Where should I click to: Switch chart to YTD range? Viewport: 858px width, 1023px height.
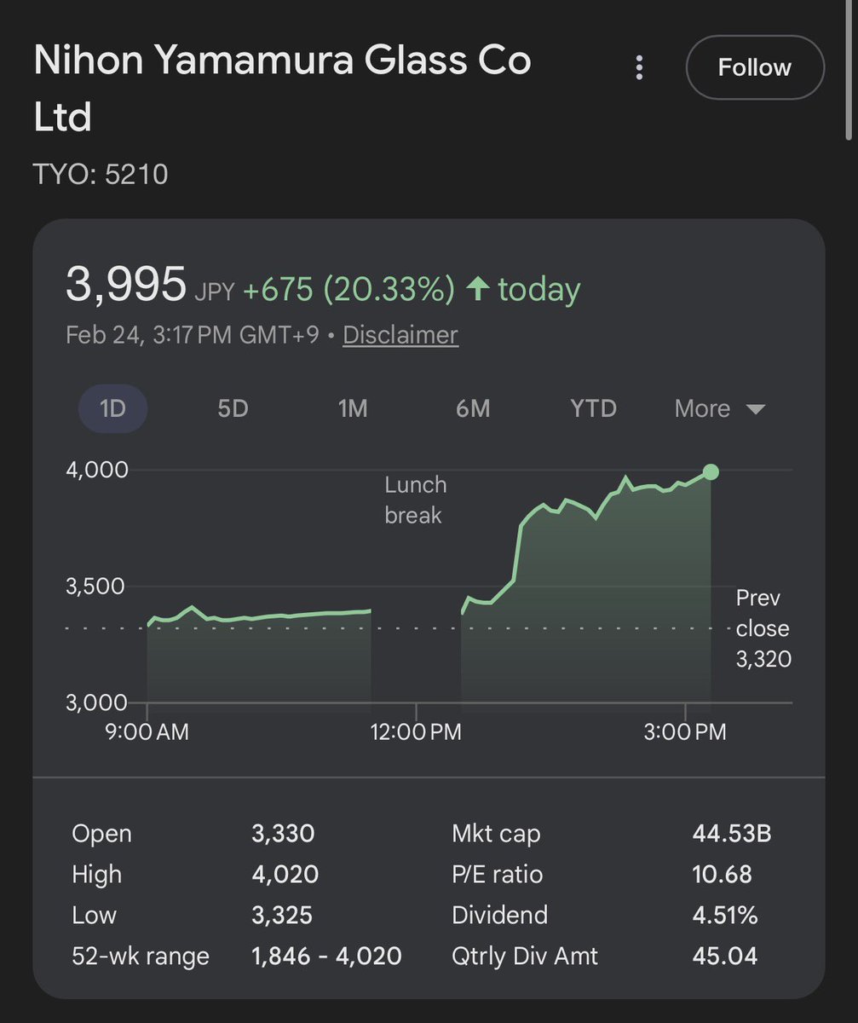[x=593, y=408]
